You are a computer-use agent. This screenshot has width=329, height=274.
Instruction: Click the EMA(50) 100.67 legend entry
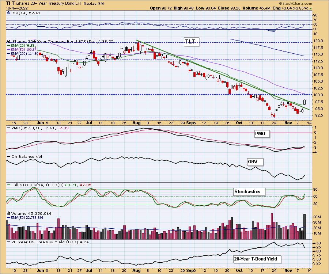click(x=22, y=49)
